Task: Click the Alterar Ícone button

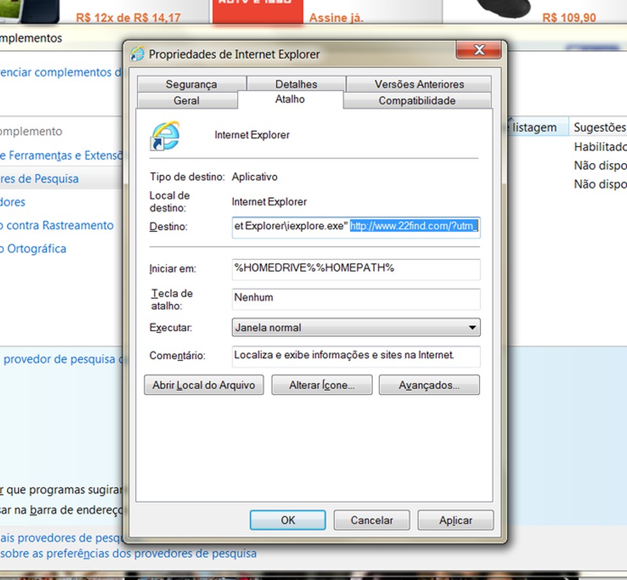Action: click(x=321, y=385)
